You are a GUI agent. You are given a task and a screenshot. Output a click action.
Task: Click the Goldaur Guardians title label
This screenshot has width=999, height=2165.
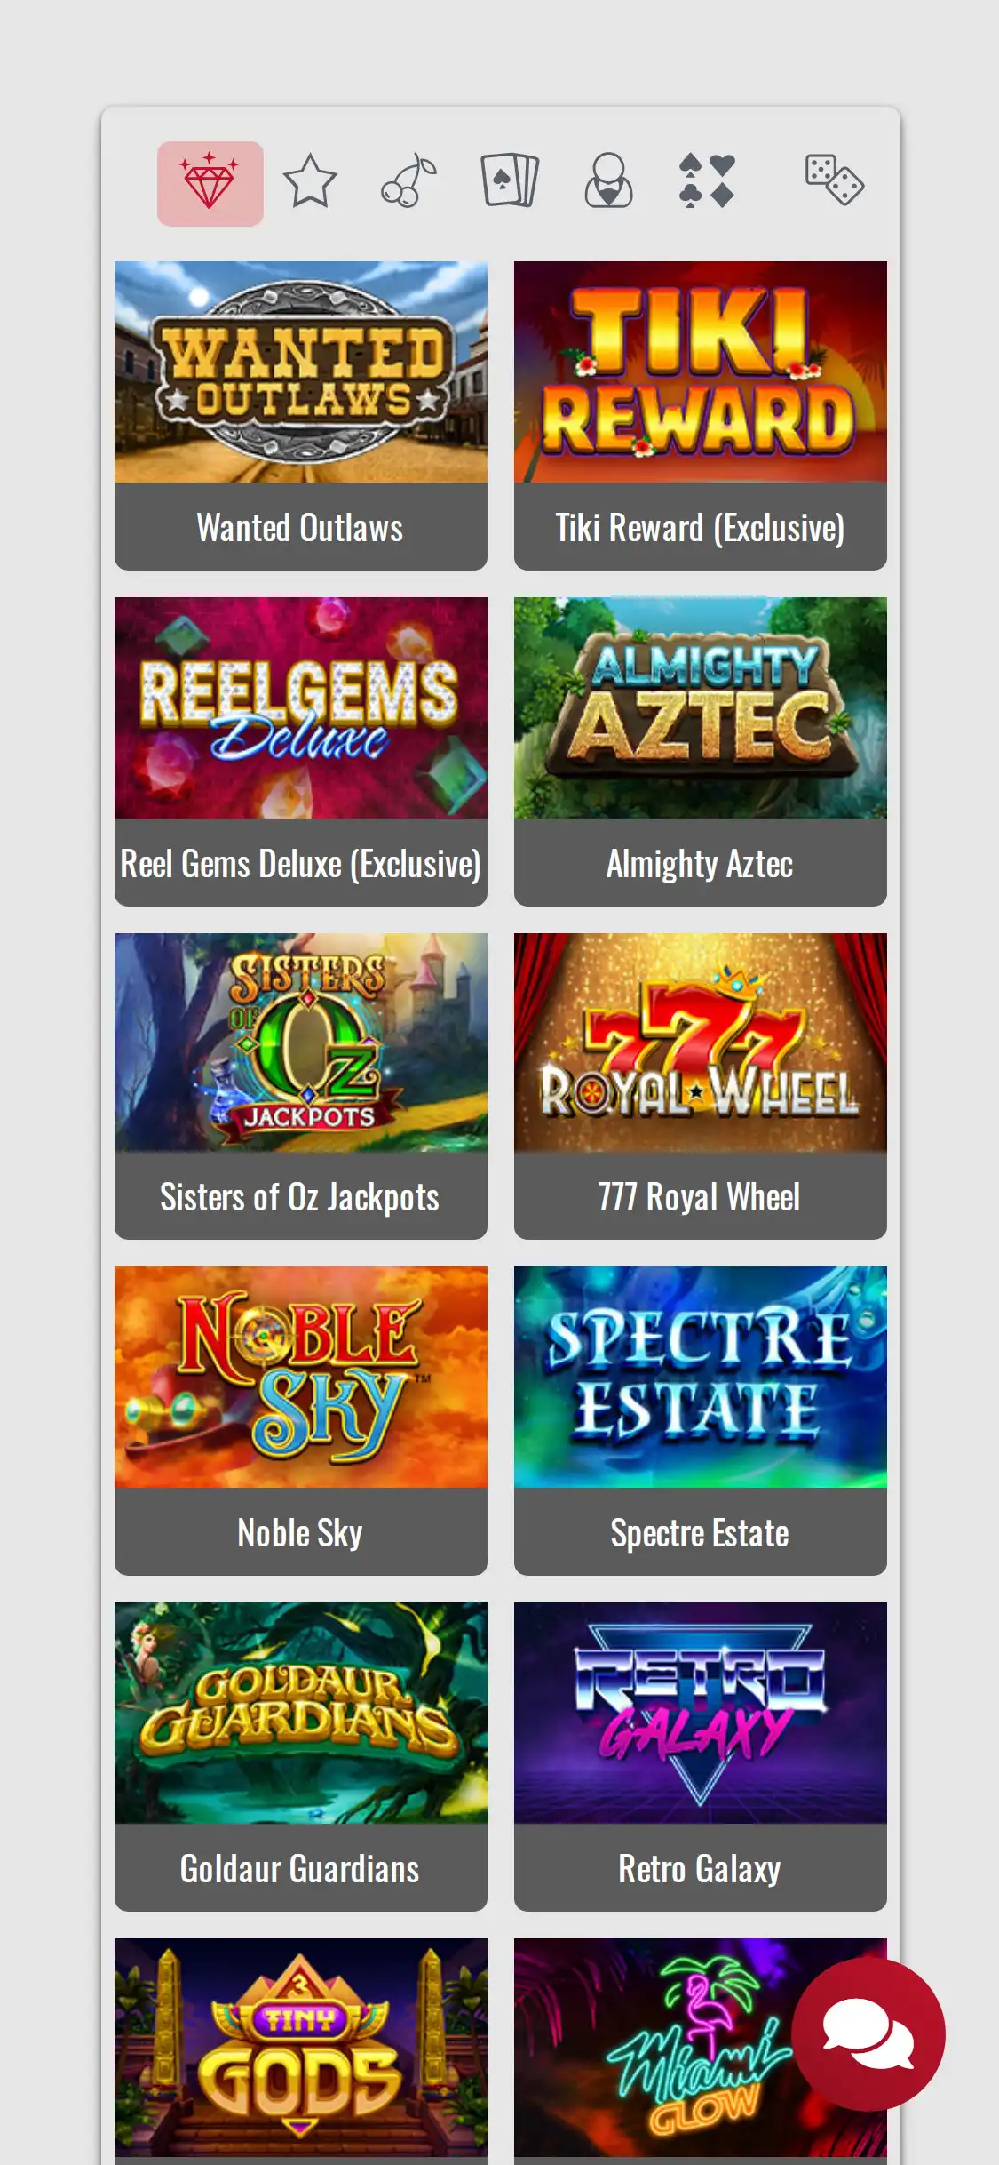pyautogui.click(x=301, y=1868)
